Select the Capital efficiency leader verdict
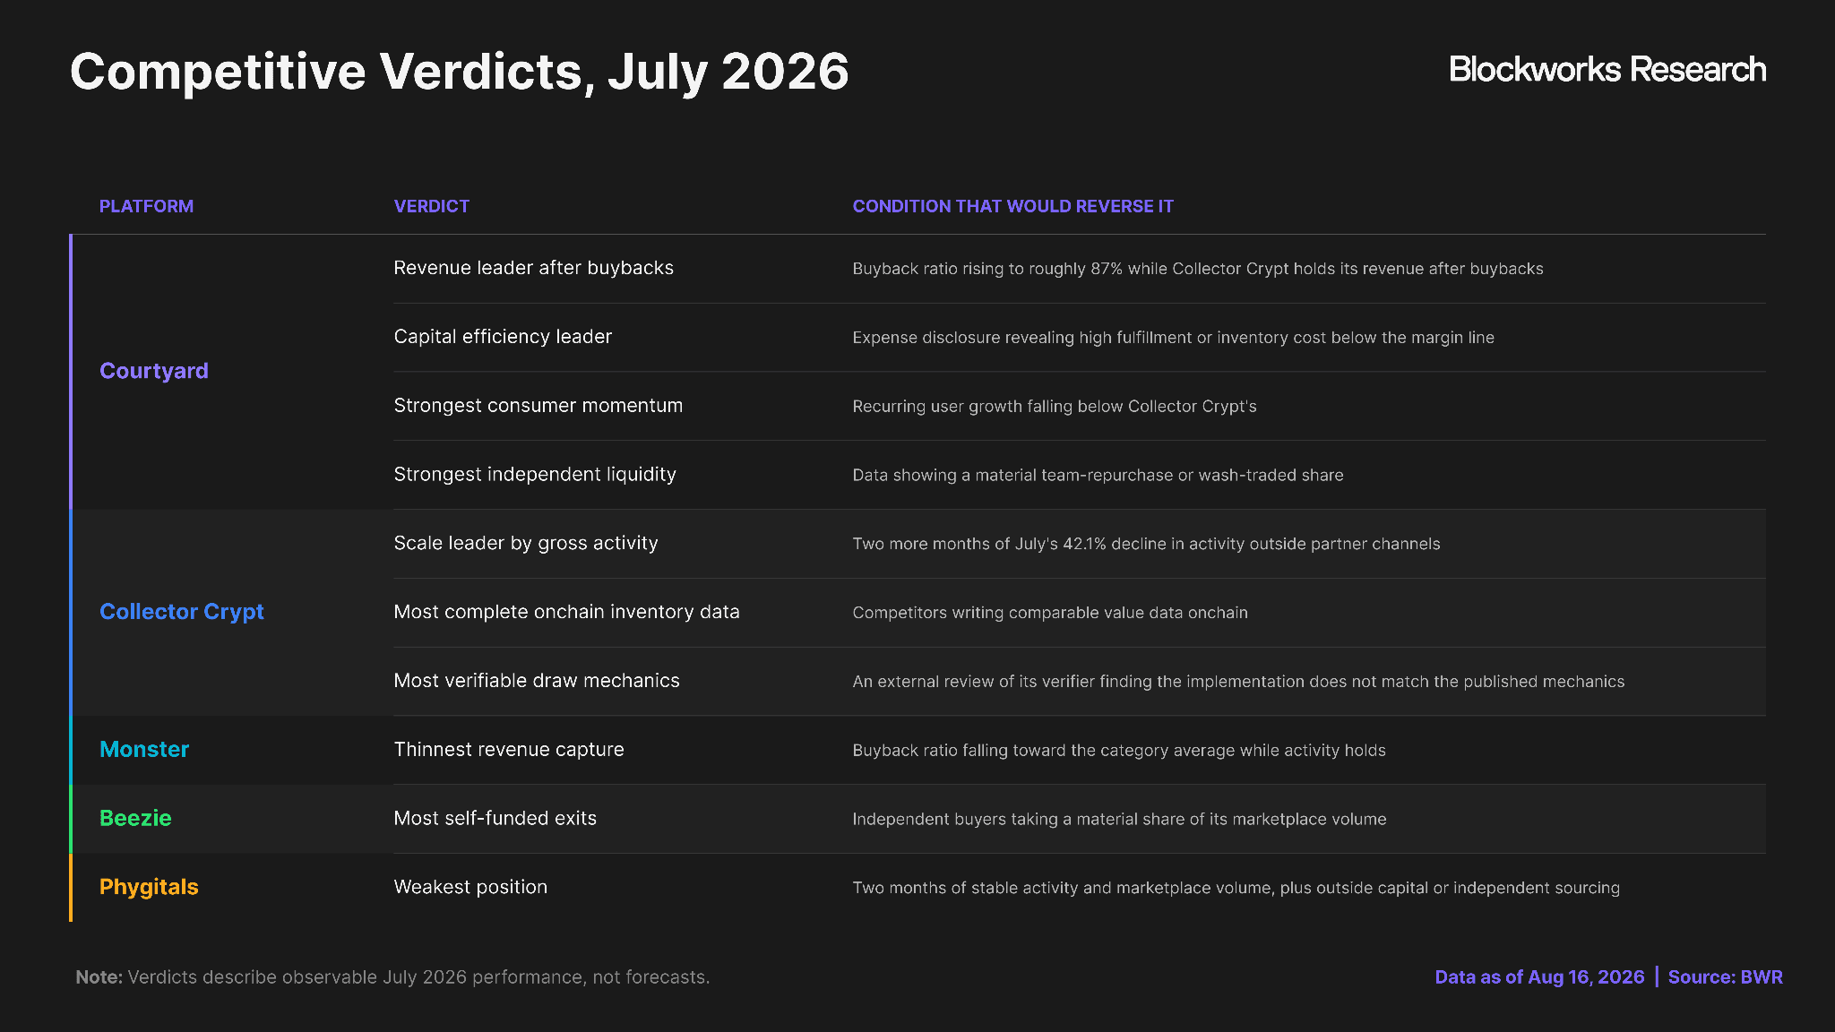Screen dimensions: 1835x1032 coord(503,337)
